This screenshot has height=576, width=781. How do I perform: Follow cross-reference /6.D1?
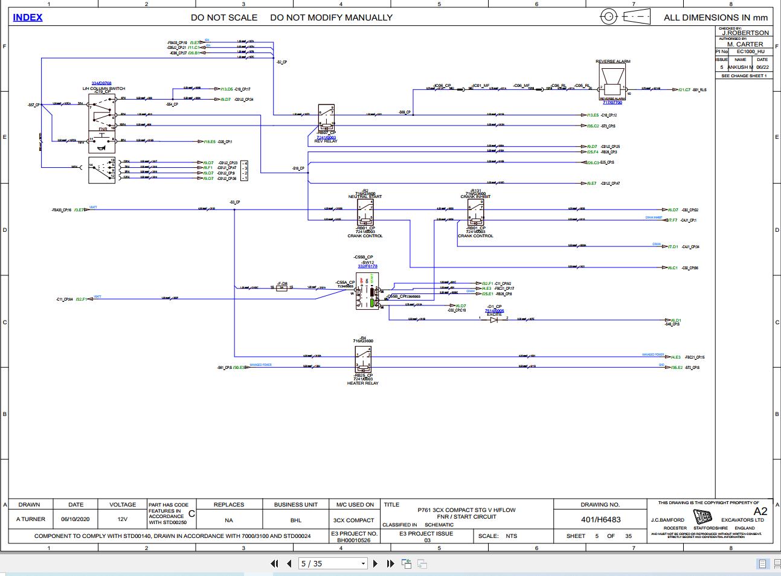[675, 320]
